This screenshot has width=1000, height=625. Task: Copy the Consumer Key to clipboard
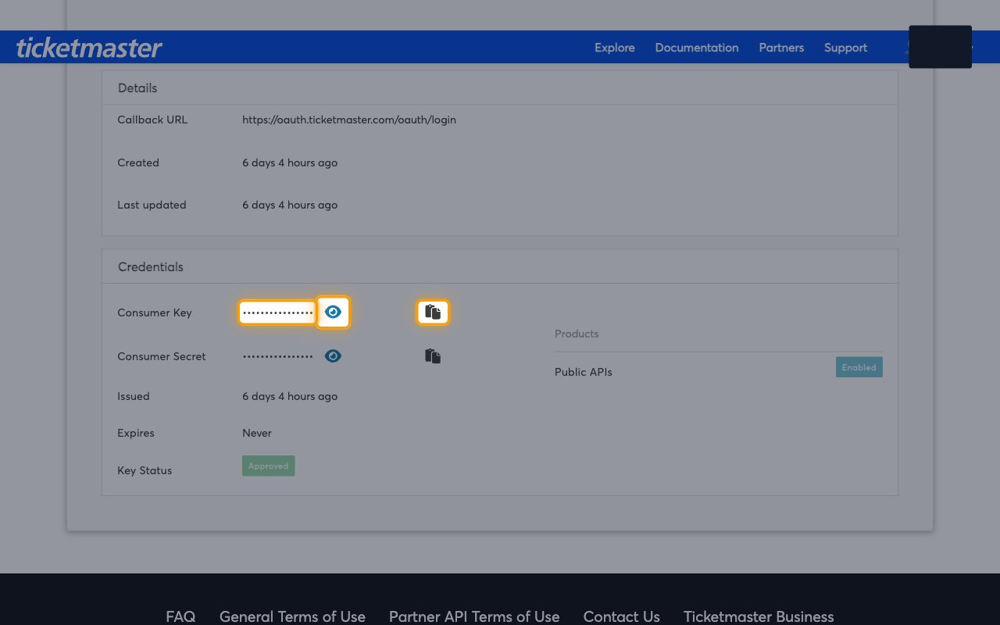pyautogui.click(x=433, y=312)
